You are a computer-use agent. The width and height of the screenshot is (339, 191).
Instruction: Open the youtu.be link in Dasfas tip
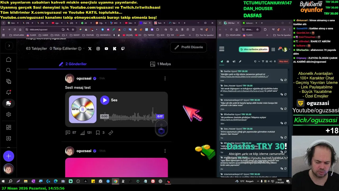coord(244,76)
